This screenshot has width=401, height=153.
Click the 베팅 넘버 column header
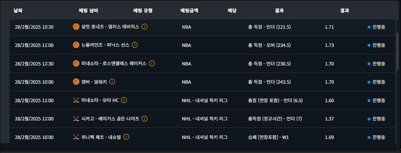tap(88, 10)
